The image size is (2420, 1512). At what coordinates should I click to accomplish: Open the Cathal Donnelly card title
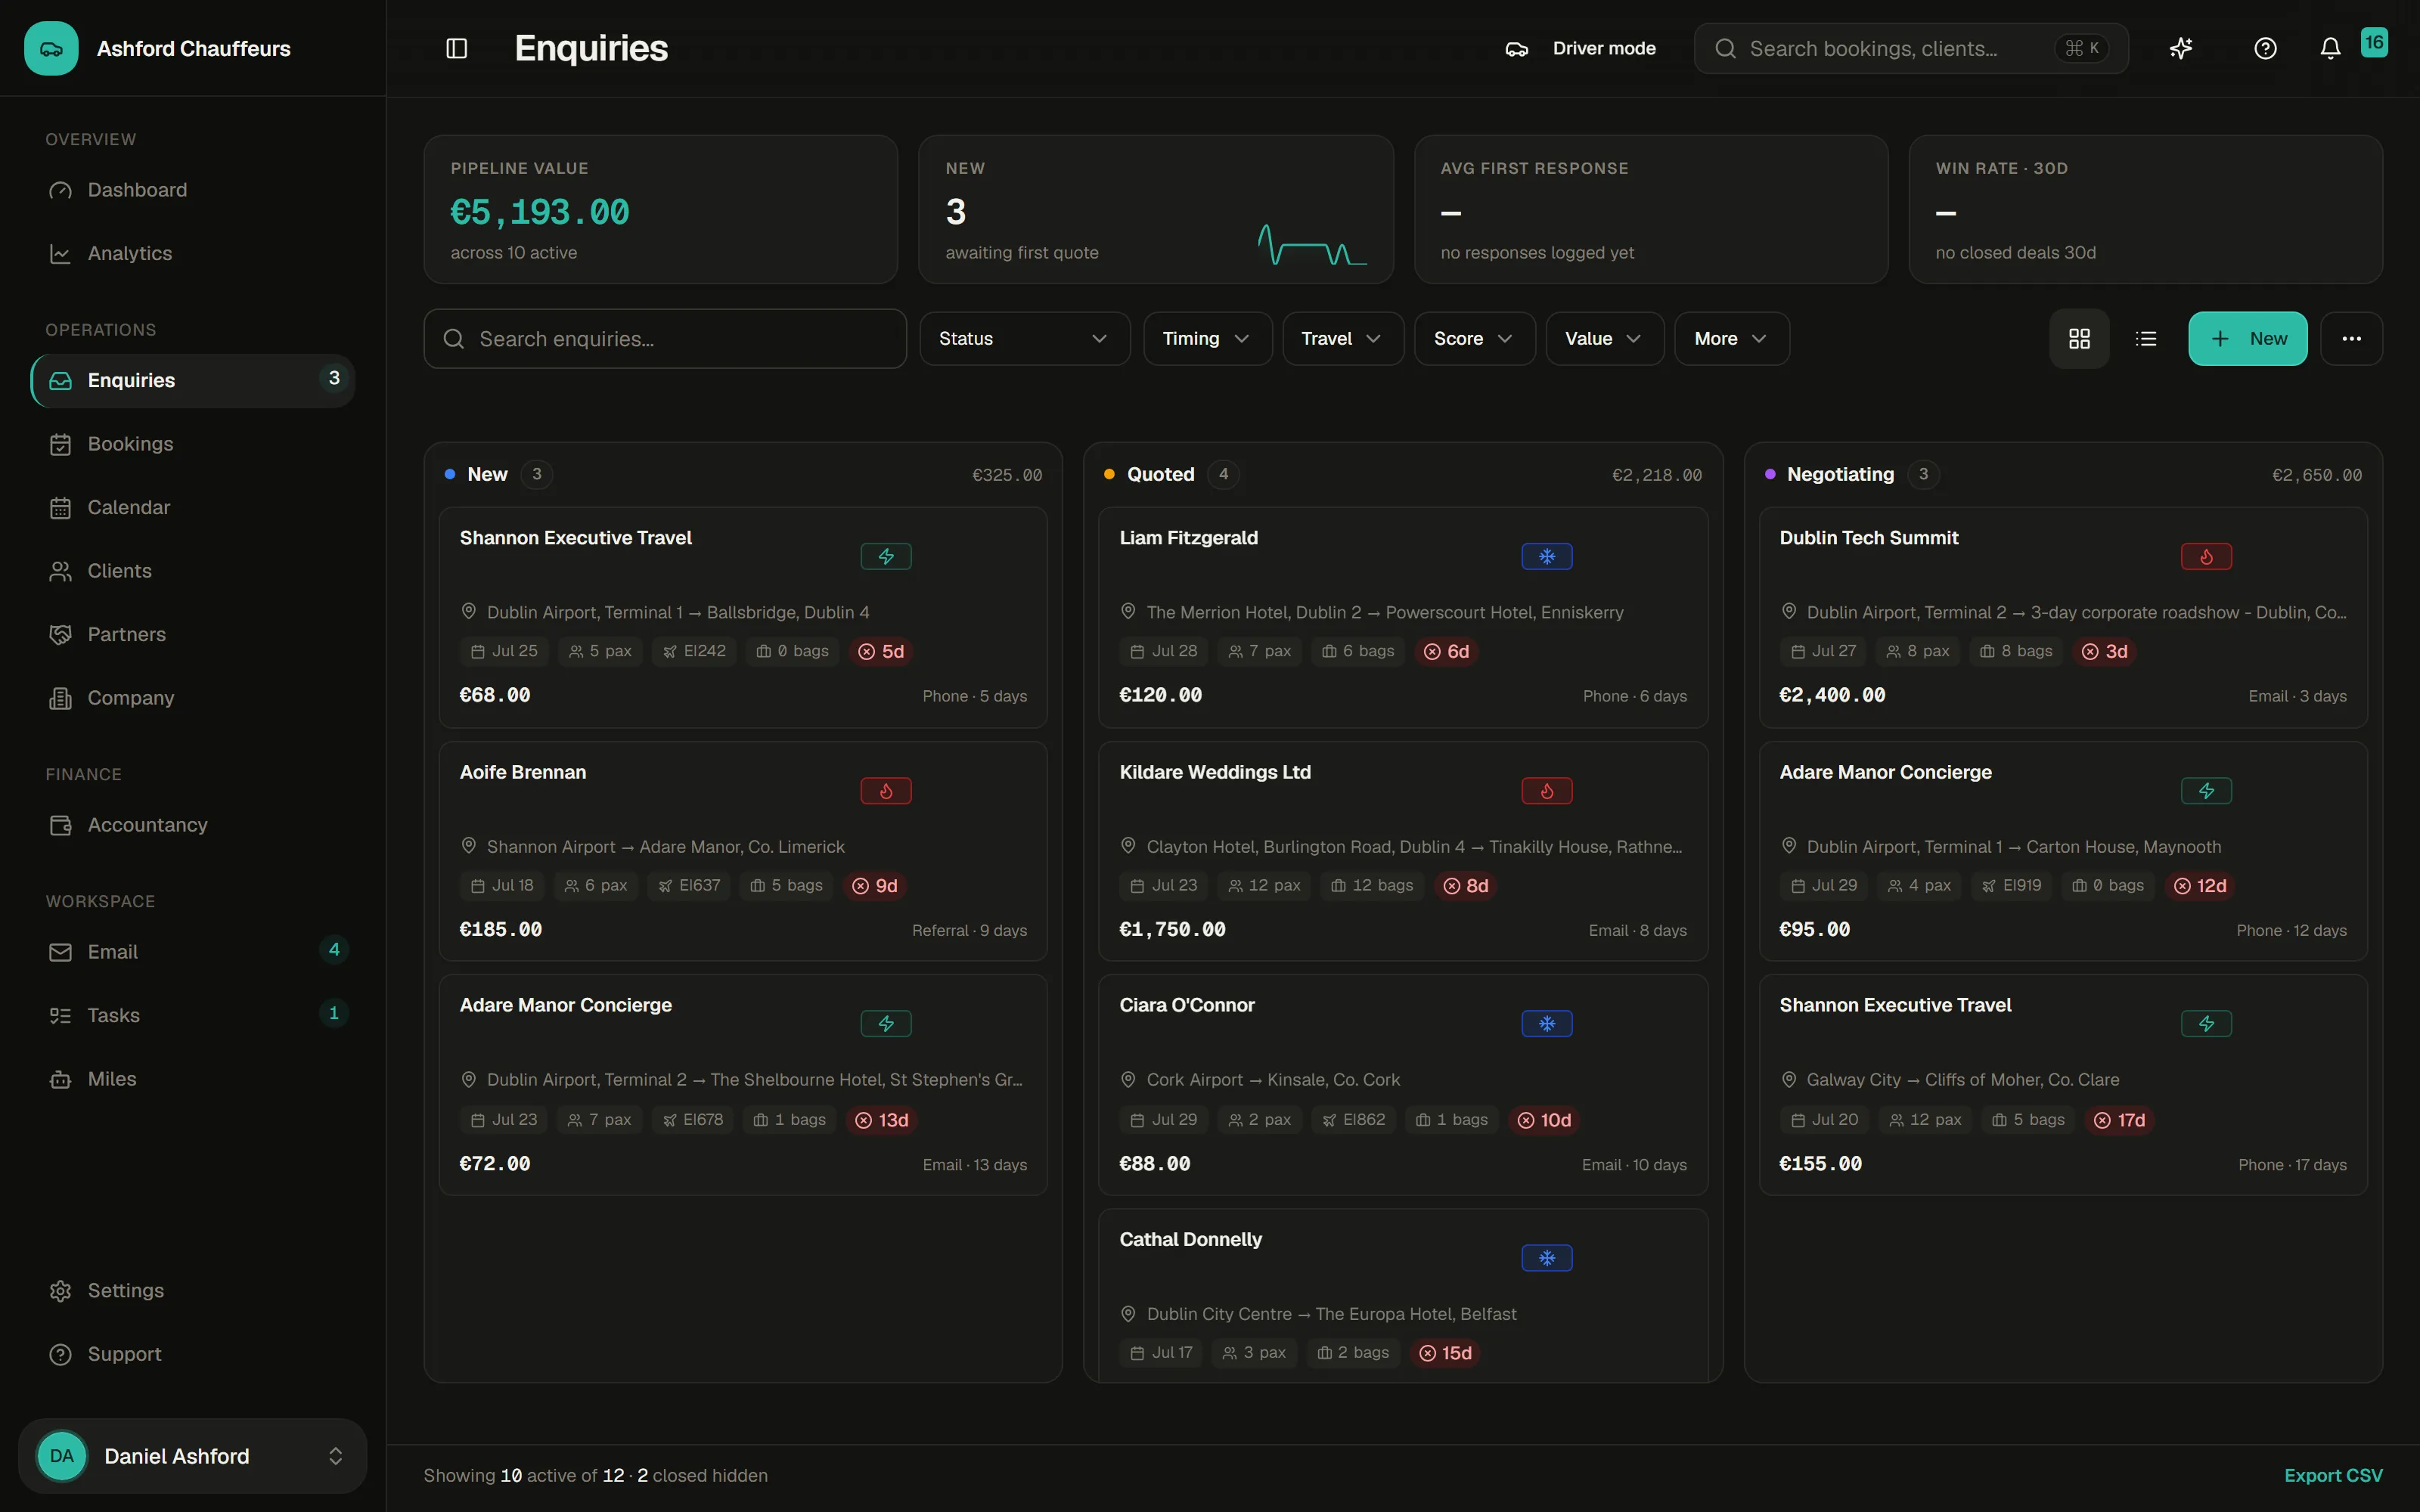[1190, 1239]
